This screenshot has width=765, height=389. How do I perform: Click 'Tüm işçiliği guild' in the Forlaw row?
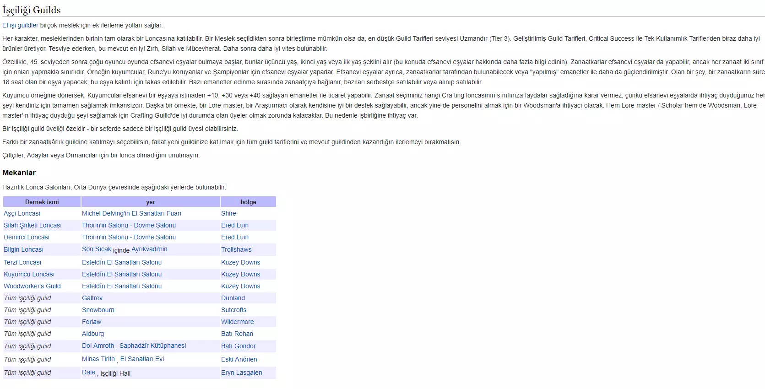[x=27, y=322]
